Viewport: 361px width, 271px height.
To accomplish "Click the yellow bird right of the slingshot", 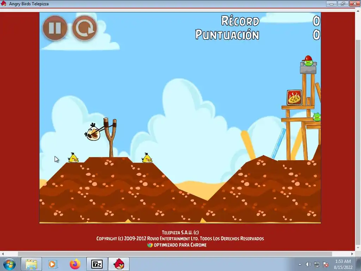I will (x=147, y=158).
